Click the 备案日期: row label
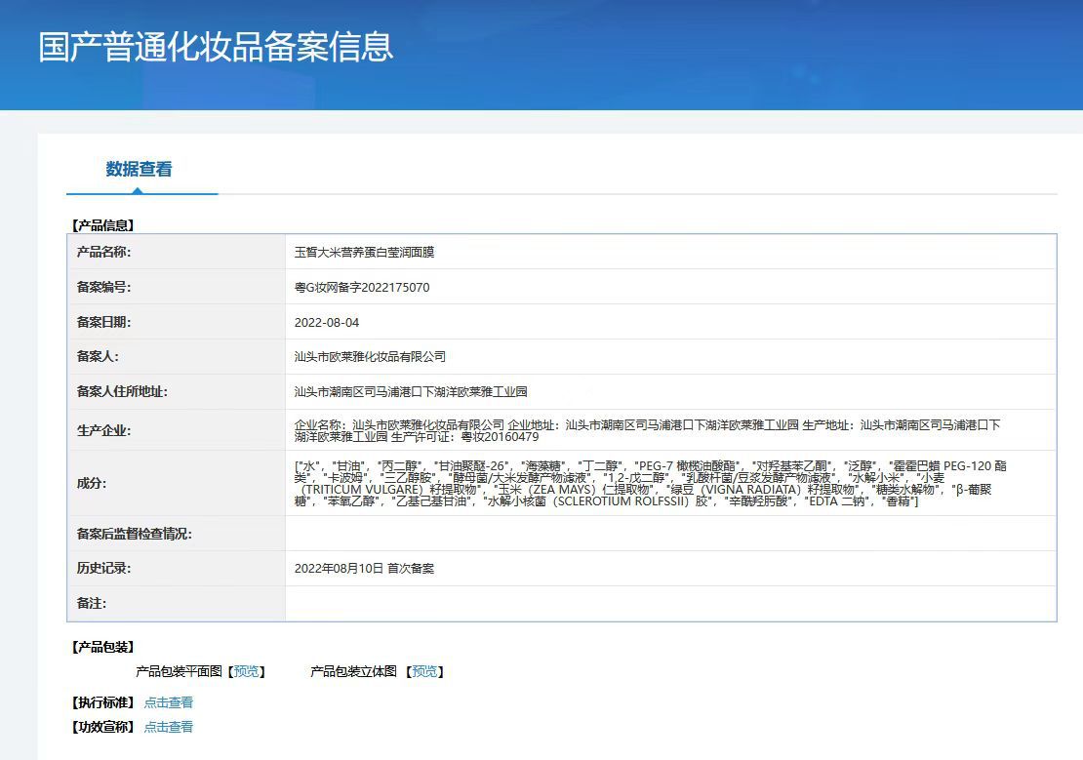The width and height of the screenshot is (1083, 760). (x=103, y=323)
